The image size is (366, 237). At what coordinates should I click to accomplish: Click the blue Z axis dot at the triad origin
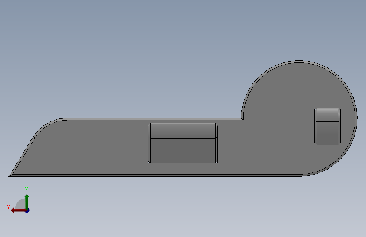[27, 210]
